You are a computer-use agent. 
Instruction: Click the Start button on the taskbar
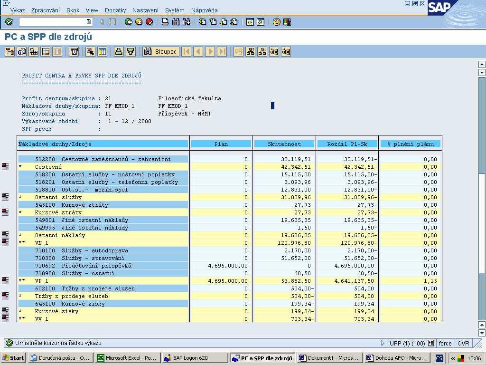13,358
